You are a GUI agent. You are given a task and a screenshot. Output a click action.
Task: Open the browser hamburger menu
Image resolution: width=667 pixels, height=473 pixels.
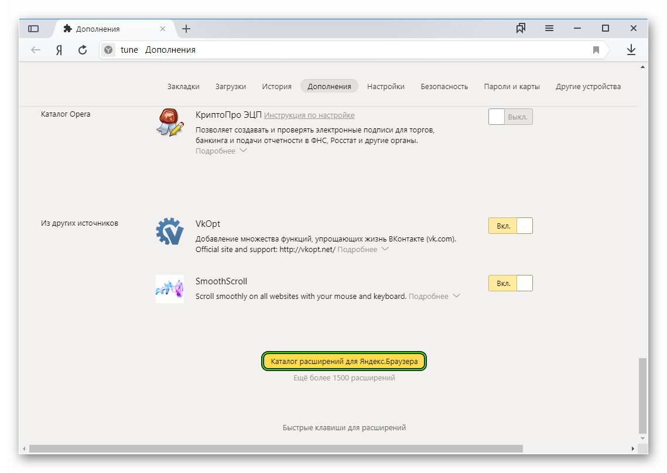tap(549, 29)
